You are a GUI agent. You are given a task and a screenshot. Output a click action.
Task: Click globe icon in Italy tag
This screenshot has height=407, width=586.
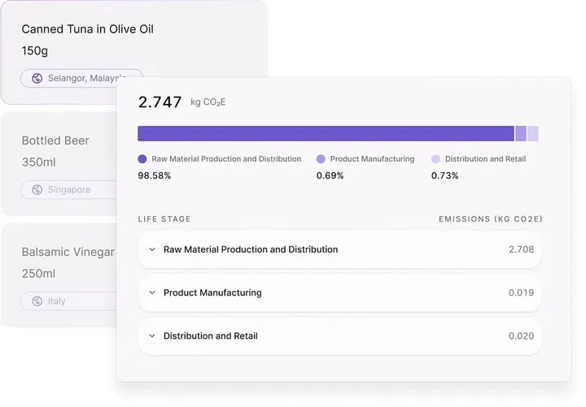click(x=37, y=301)
